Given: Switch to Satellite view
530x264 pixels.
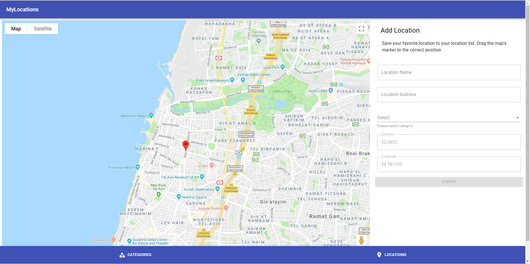Looking at the screenshot, I should [43, 29].
